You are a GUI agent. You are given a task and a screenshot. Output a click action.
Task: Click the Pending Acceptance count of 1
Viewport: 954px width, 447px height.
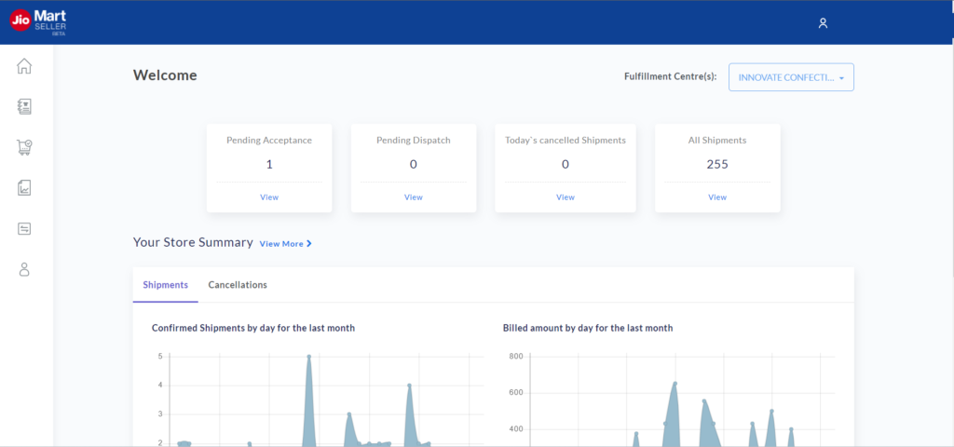(x=269, y=165)
